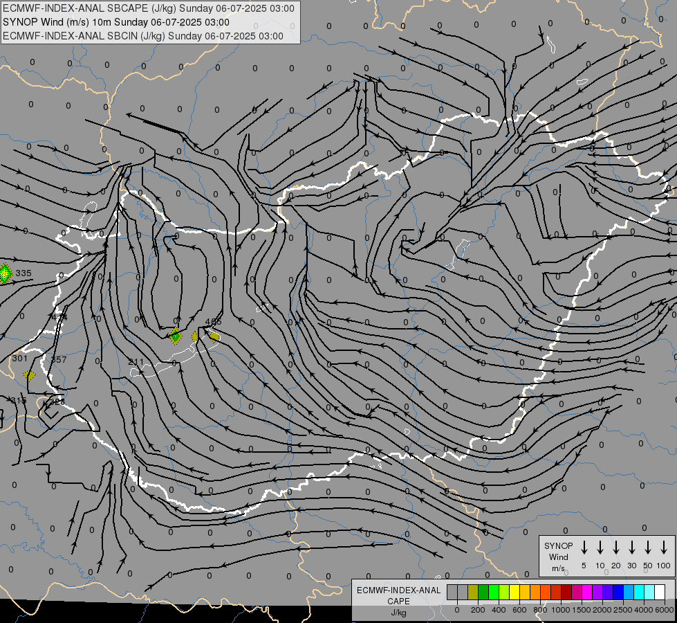Select the wind arrow above the 30 label
Screen dimensions: 677x623
tap(631, 548)
